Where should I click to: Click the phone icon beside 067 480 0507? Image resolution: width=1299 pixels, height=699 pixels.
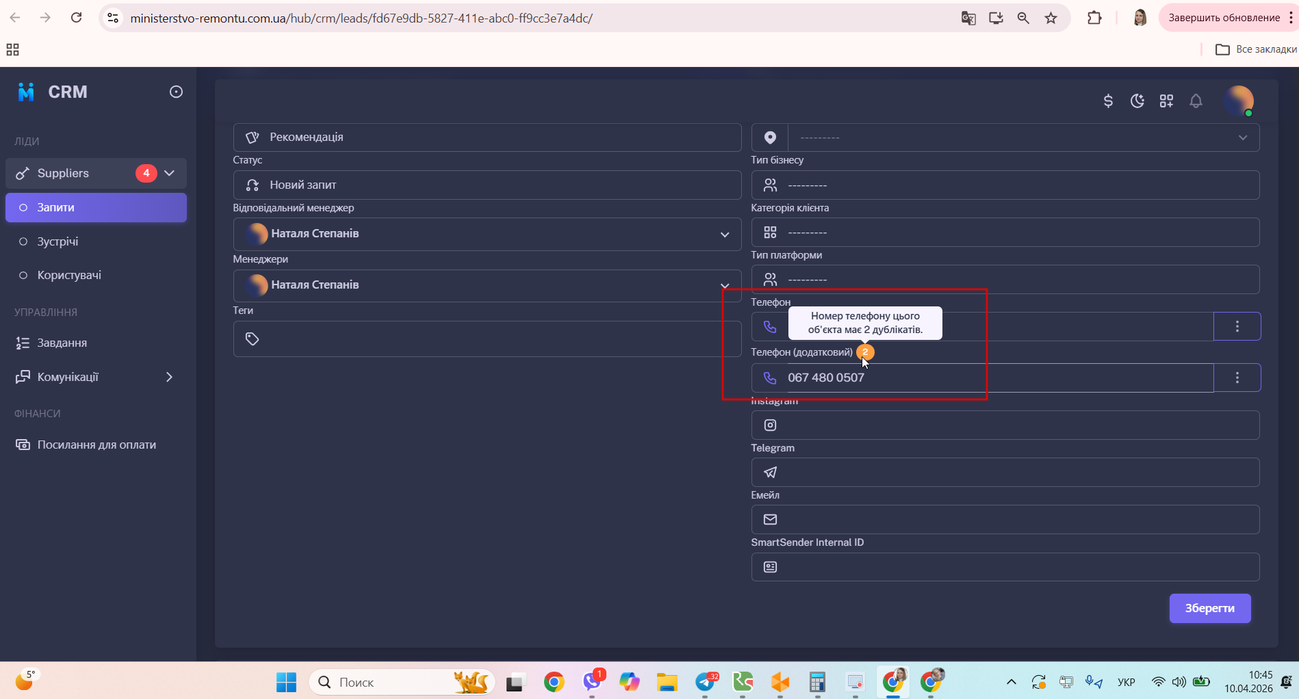point(770,378)
